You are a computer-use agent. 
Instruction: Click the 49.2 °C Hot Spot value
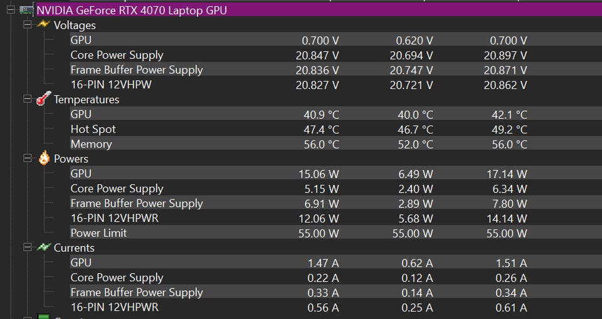coord(509,130)
